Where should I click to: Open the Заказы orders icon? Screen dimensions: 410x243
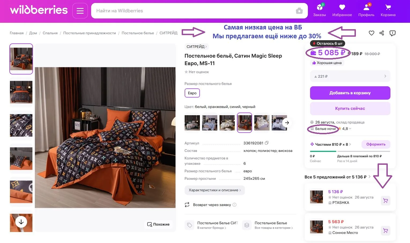(319, 10)
